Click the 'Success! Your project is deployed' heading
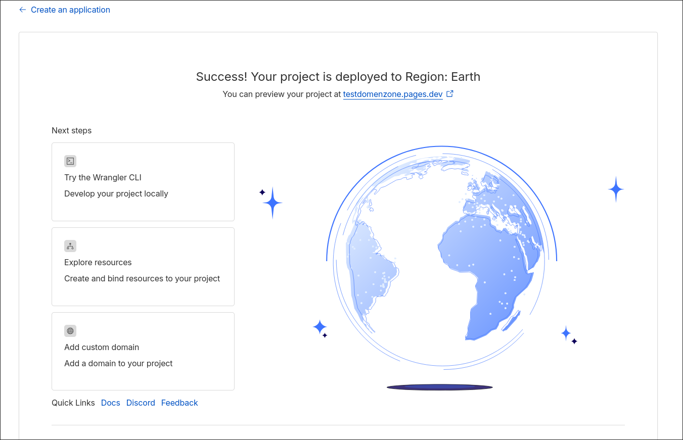The width and height of the screenshot is (683, 440). 338,77
